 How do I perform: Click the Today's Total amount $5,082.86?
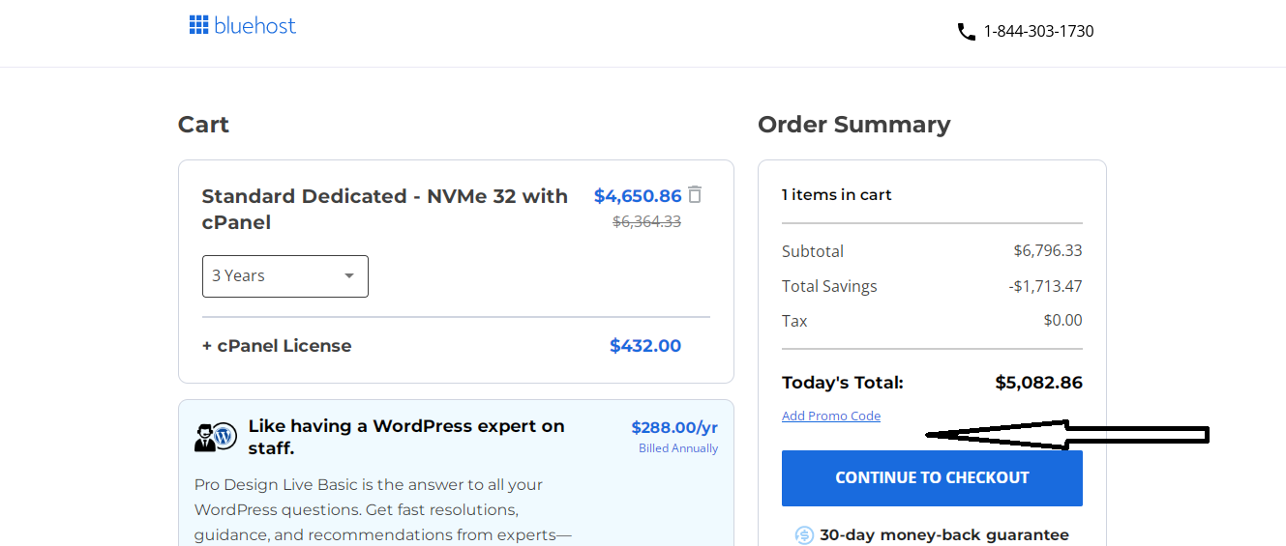pos(1038,383)
